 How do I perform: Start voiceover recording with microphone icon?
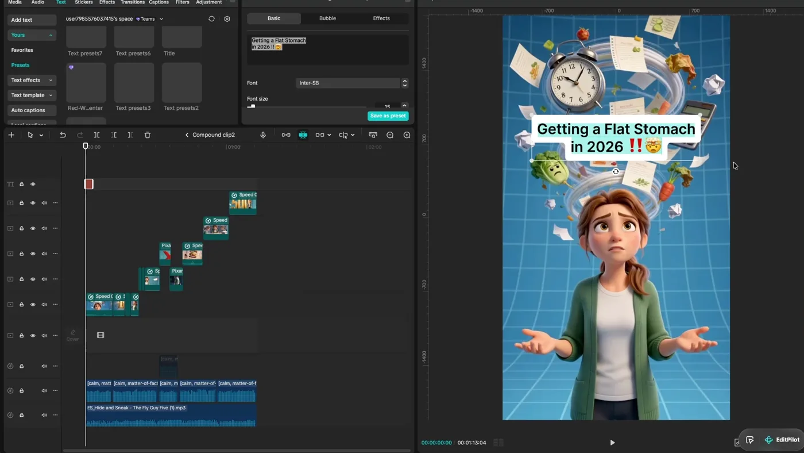pos(263,135)
